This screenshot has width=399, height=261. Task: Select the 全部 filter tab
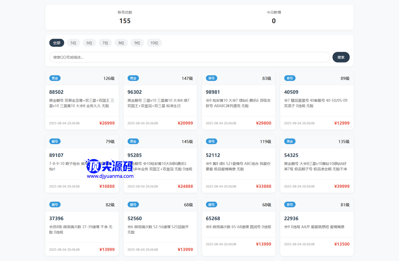point(56,43)
